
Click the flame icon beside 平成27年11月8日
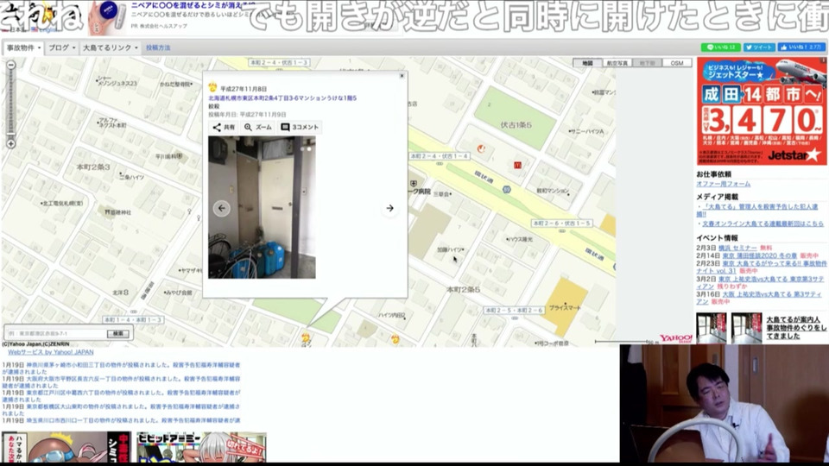click(212, 88)
